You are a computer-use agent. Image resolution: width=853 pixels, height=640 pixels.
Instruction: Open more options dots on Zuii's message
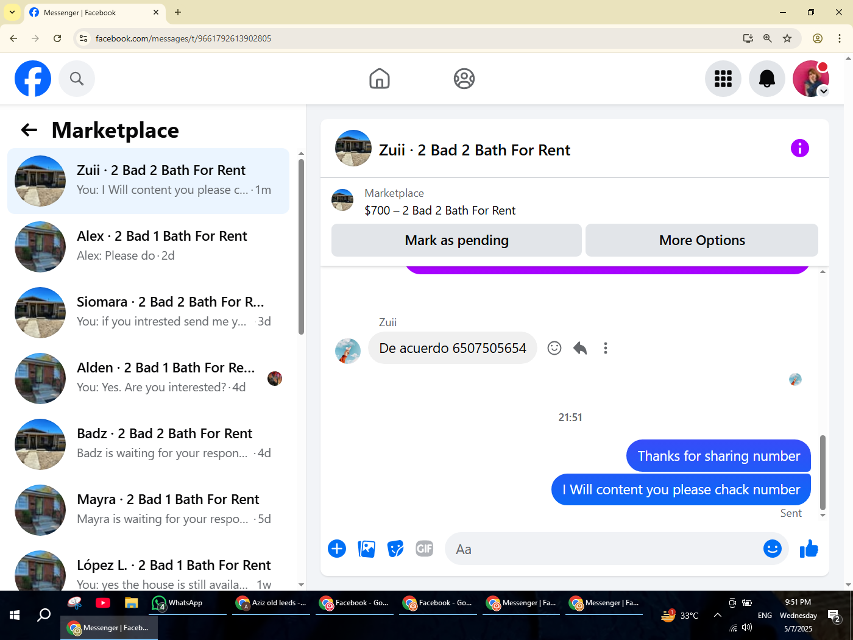(x=606, y=348)
